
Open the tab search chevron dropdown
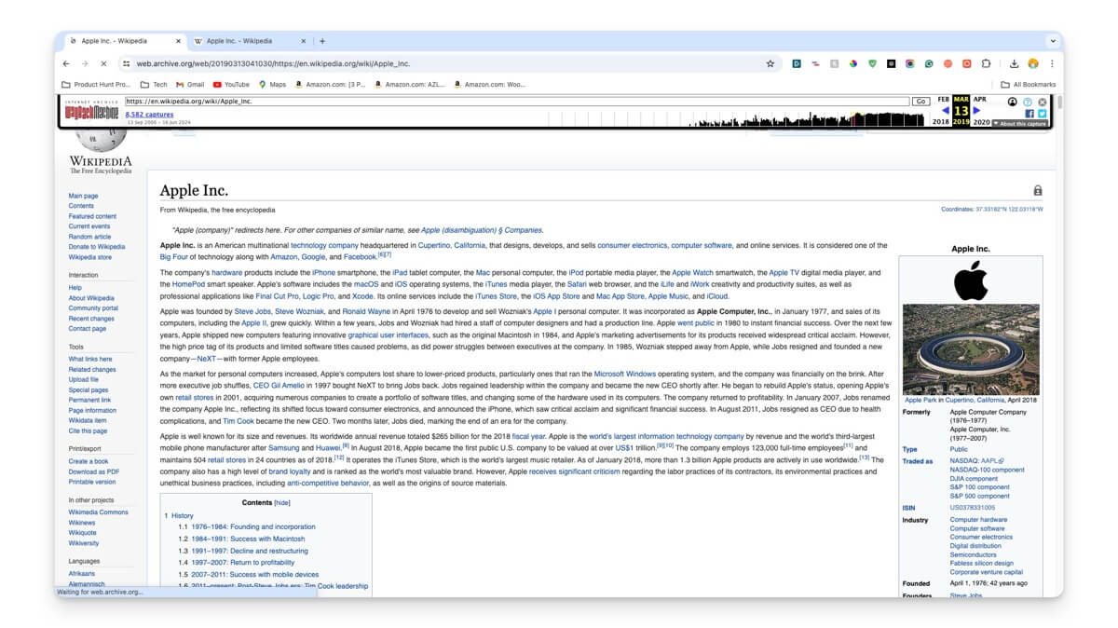point(1053,41)
